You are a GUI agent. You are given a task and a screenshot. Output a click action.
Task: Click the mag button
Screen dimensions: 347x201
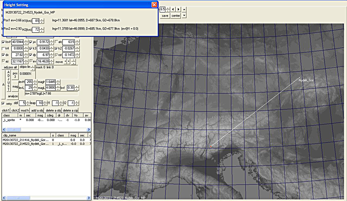tap(15, 86)
